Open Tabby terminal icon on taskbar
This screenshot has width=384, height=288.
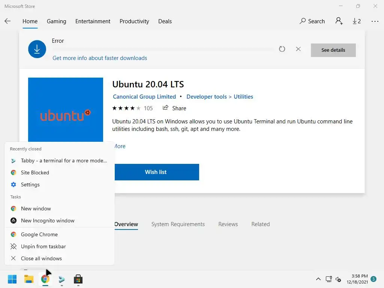coord(62,279)
